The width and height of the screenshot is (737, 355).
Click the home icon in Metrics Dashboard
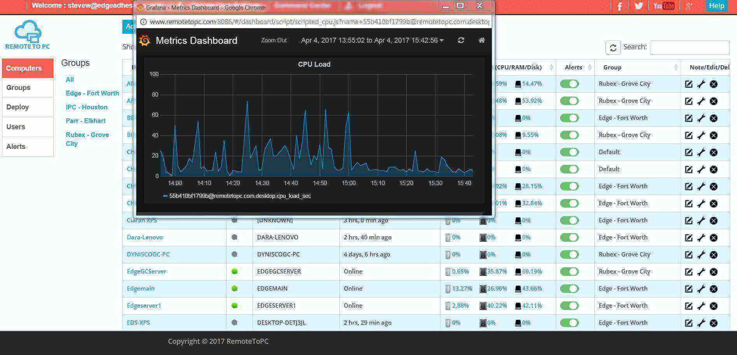pyautogui.click(x=482, y=40)
